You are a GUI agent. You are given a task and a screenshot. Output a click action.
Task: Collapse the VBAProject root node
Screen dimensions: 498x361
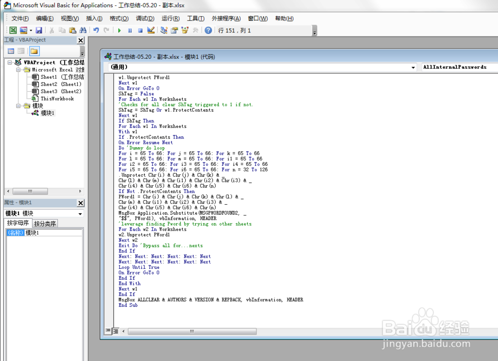pyautogui.click(x=10, y=63)
